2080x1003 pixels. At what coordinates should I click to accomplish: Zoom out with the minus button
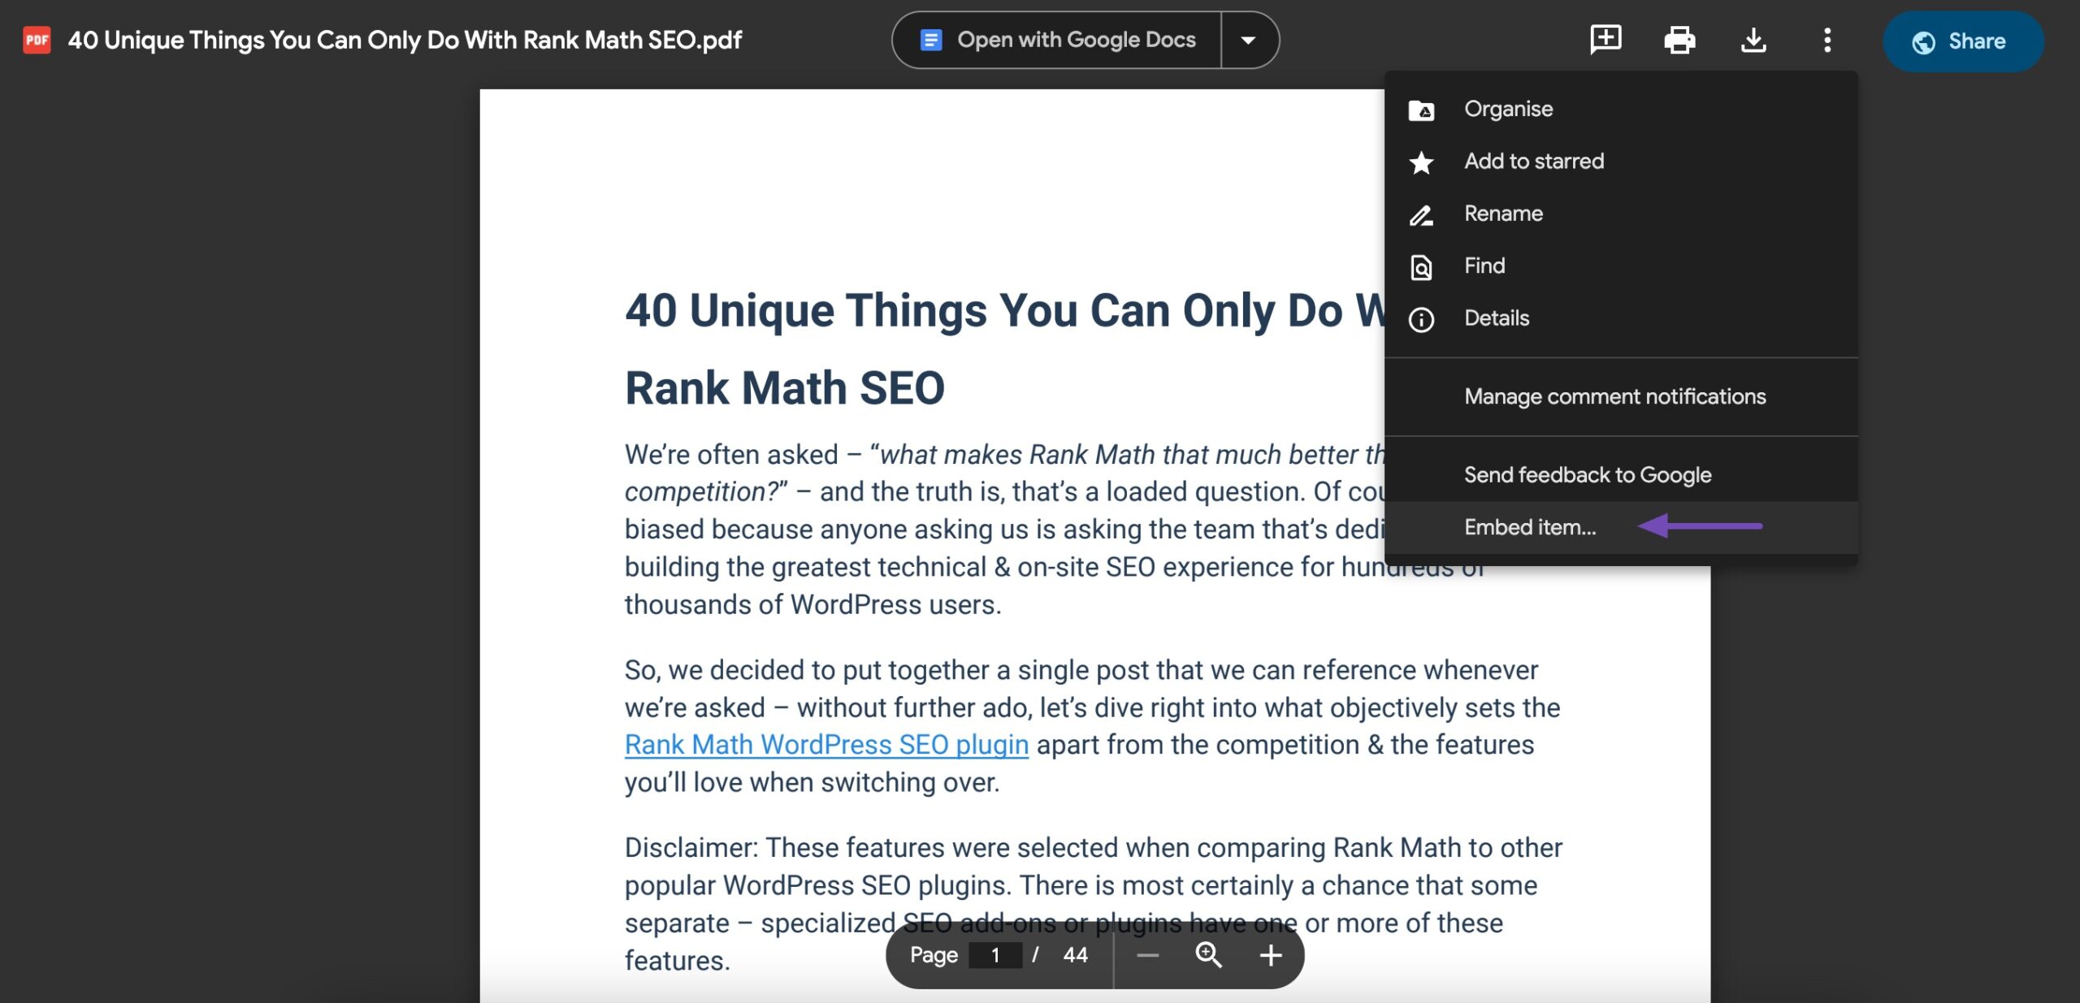[x=1147, y=955]
